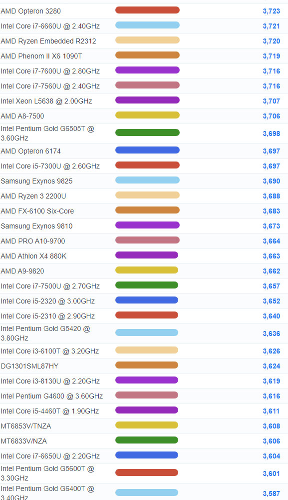Click the orange bar for AMD FX-6100

(147, 210)
